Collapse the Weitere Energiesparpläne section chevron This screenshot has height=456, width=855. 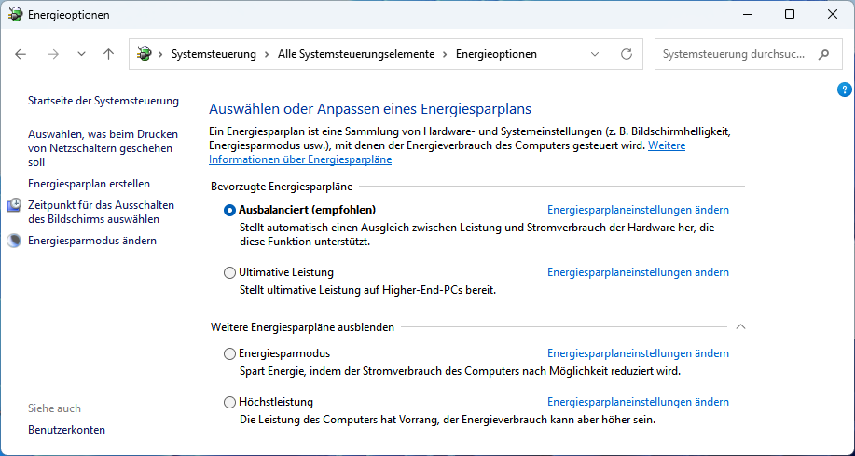(741, 327)
